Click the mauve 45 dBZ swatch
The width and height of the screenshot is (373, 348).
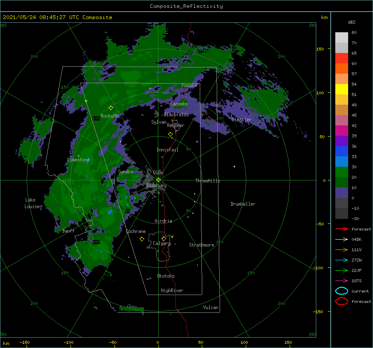tap(342, 120)
